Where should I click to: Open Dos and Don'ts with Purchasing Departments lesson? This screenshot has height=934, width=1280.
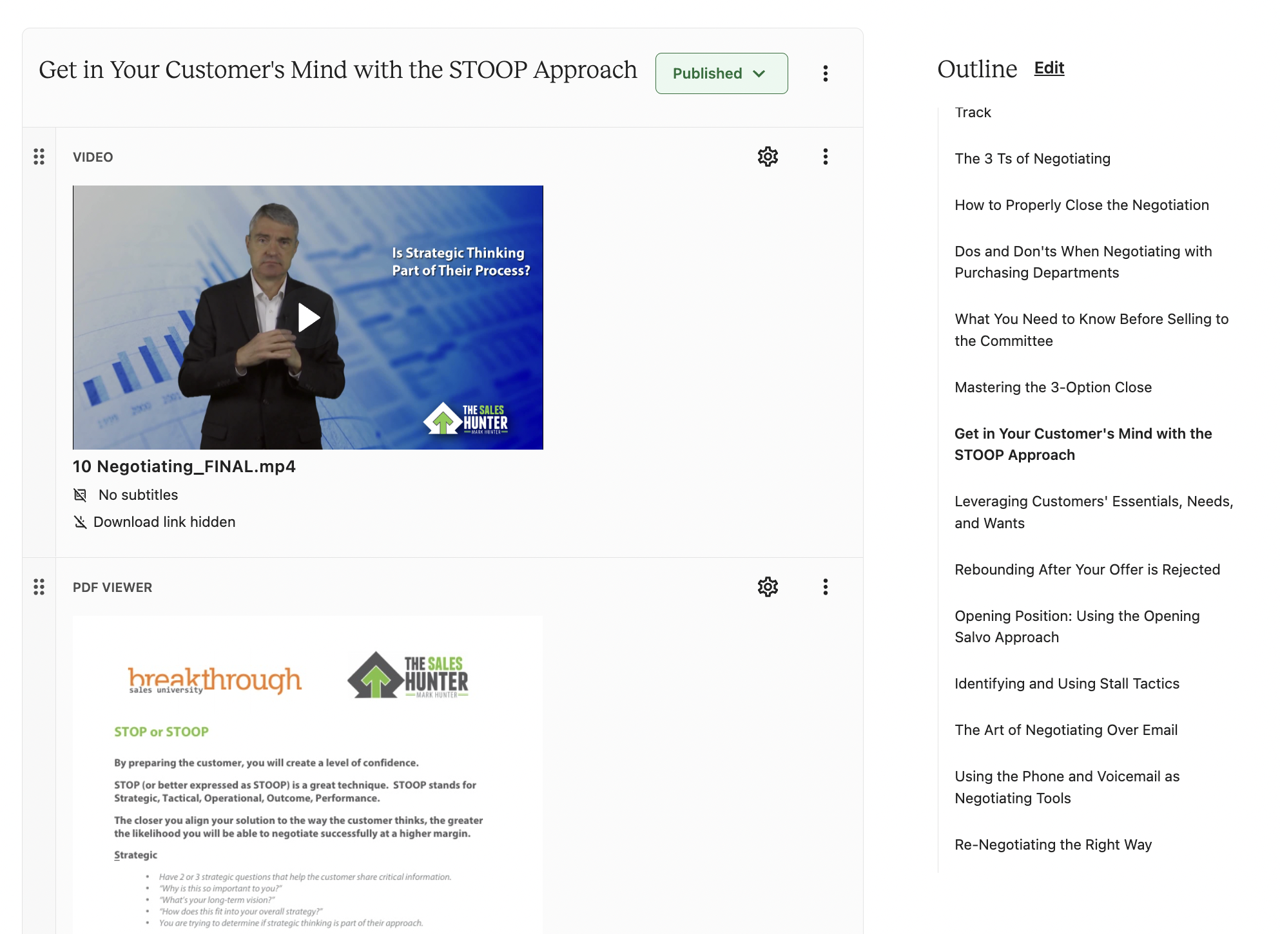click(1083, 262)
